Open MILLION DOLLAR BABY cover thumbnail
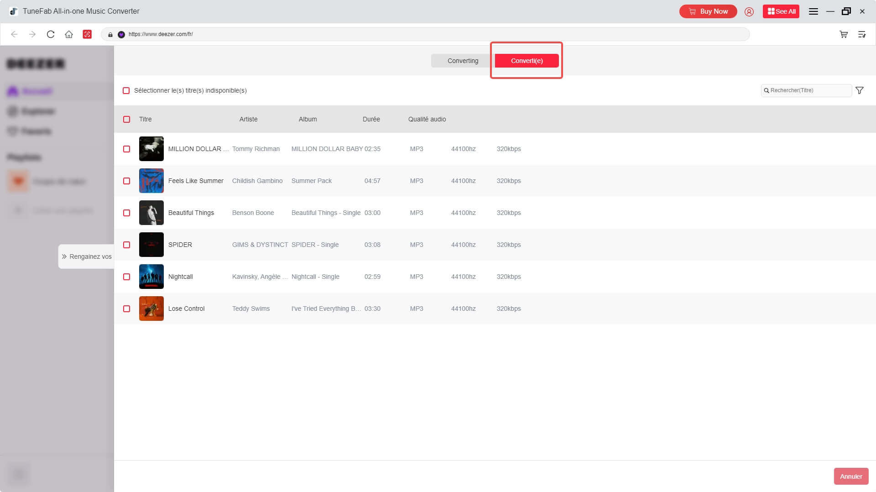 pyautogui.click(x=151, y=149)
